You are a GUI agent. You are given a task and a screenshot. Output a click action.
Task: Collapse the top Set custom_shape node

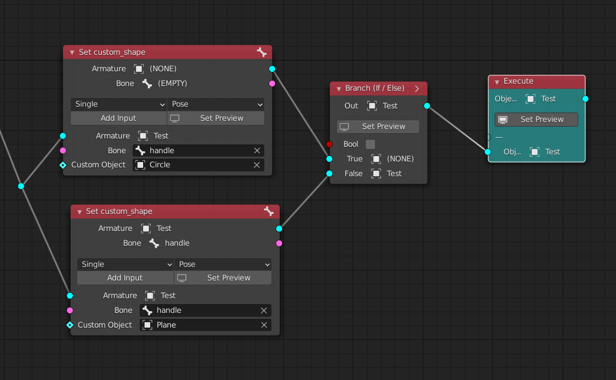[x=72, y=52]
